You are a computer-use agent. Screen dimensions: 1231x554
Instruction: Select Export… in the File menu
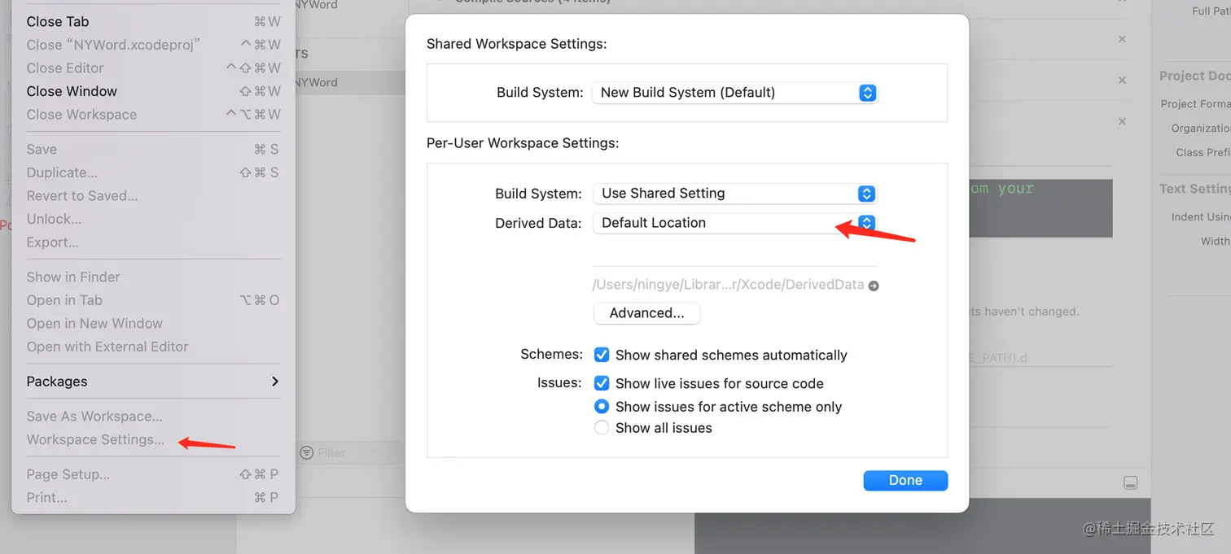coord(153,242)
